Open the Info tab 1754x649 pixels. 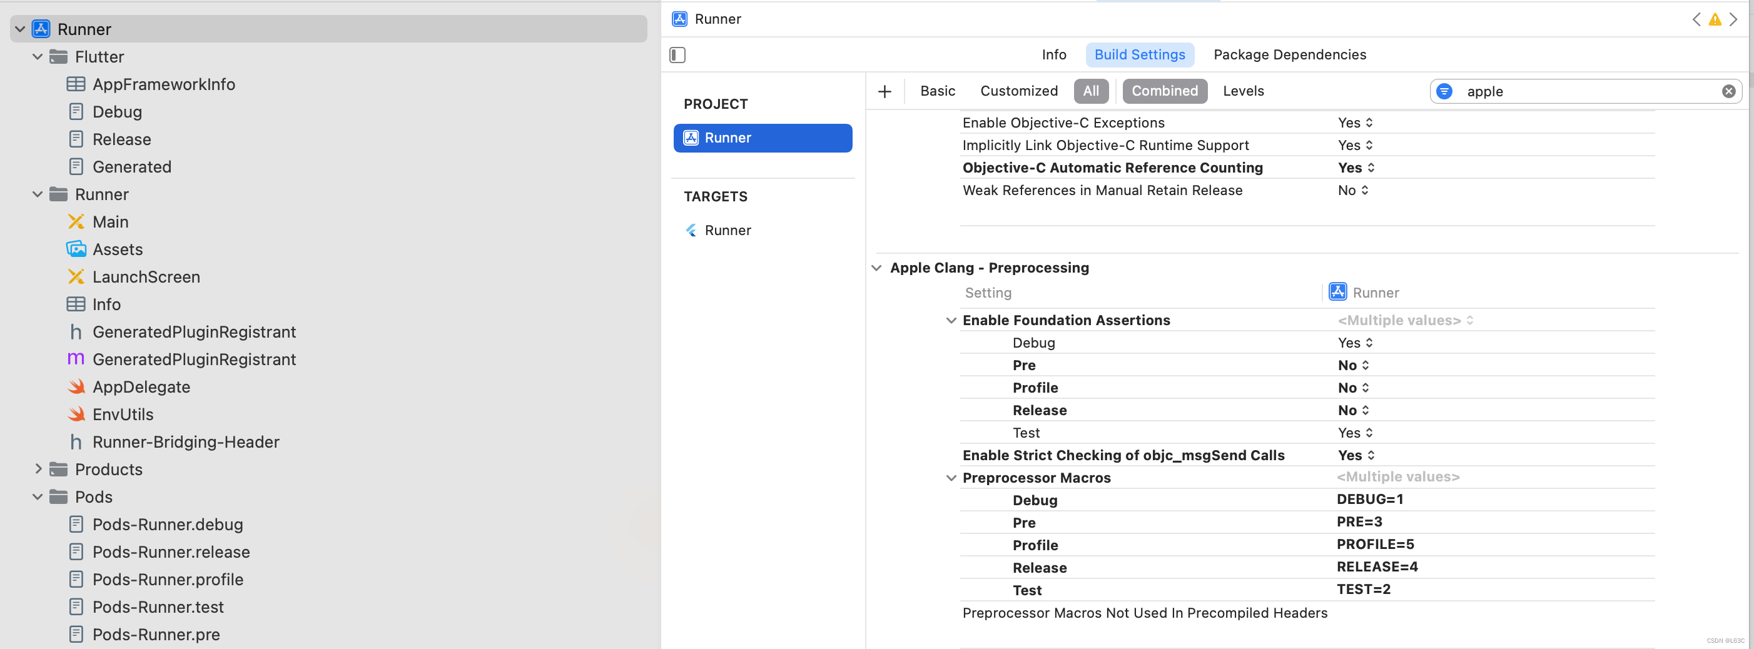pyautogui.click(x=1053, y=55)
